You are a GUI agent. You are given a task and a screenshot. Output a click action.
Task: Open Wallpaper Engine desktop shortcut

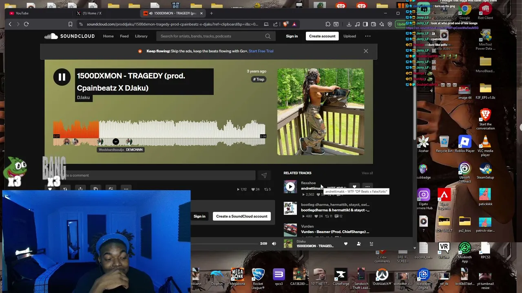coord(423,279)
